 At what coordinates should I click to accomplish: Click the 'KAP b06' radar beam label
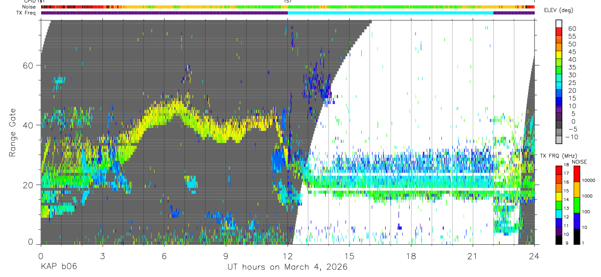click(x=59, y=267)
